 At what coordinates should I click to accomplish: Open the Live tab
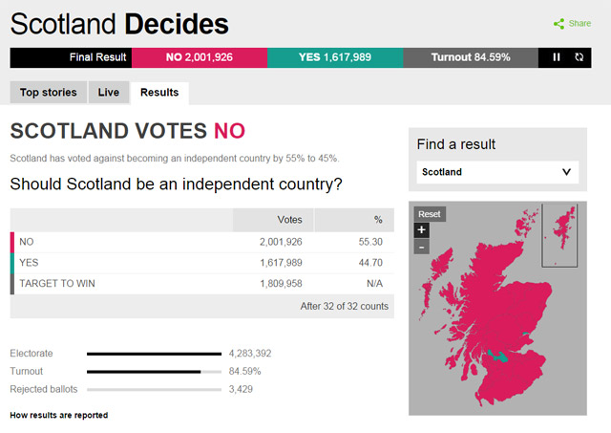(x=109, y=93)
